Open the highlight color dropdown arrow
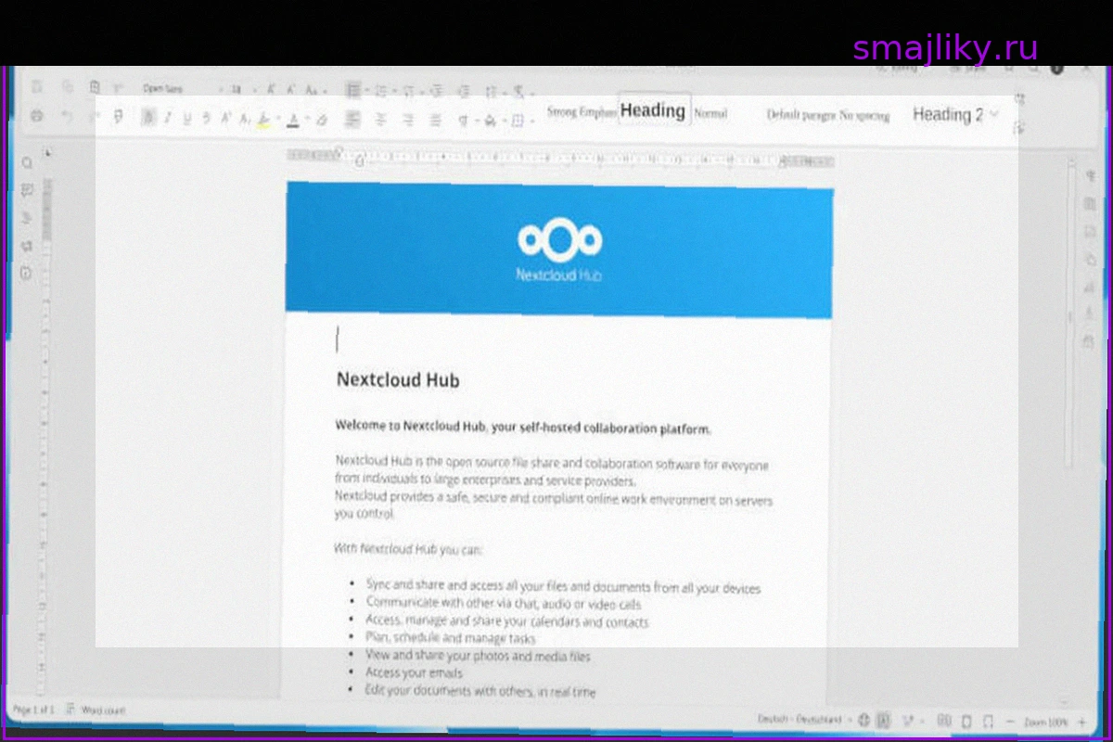This screenshot has width=1113, height=742. click(276, 120)
